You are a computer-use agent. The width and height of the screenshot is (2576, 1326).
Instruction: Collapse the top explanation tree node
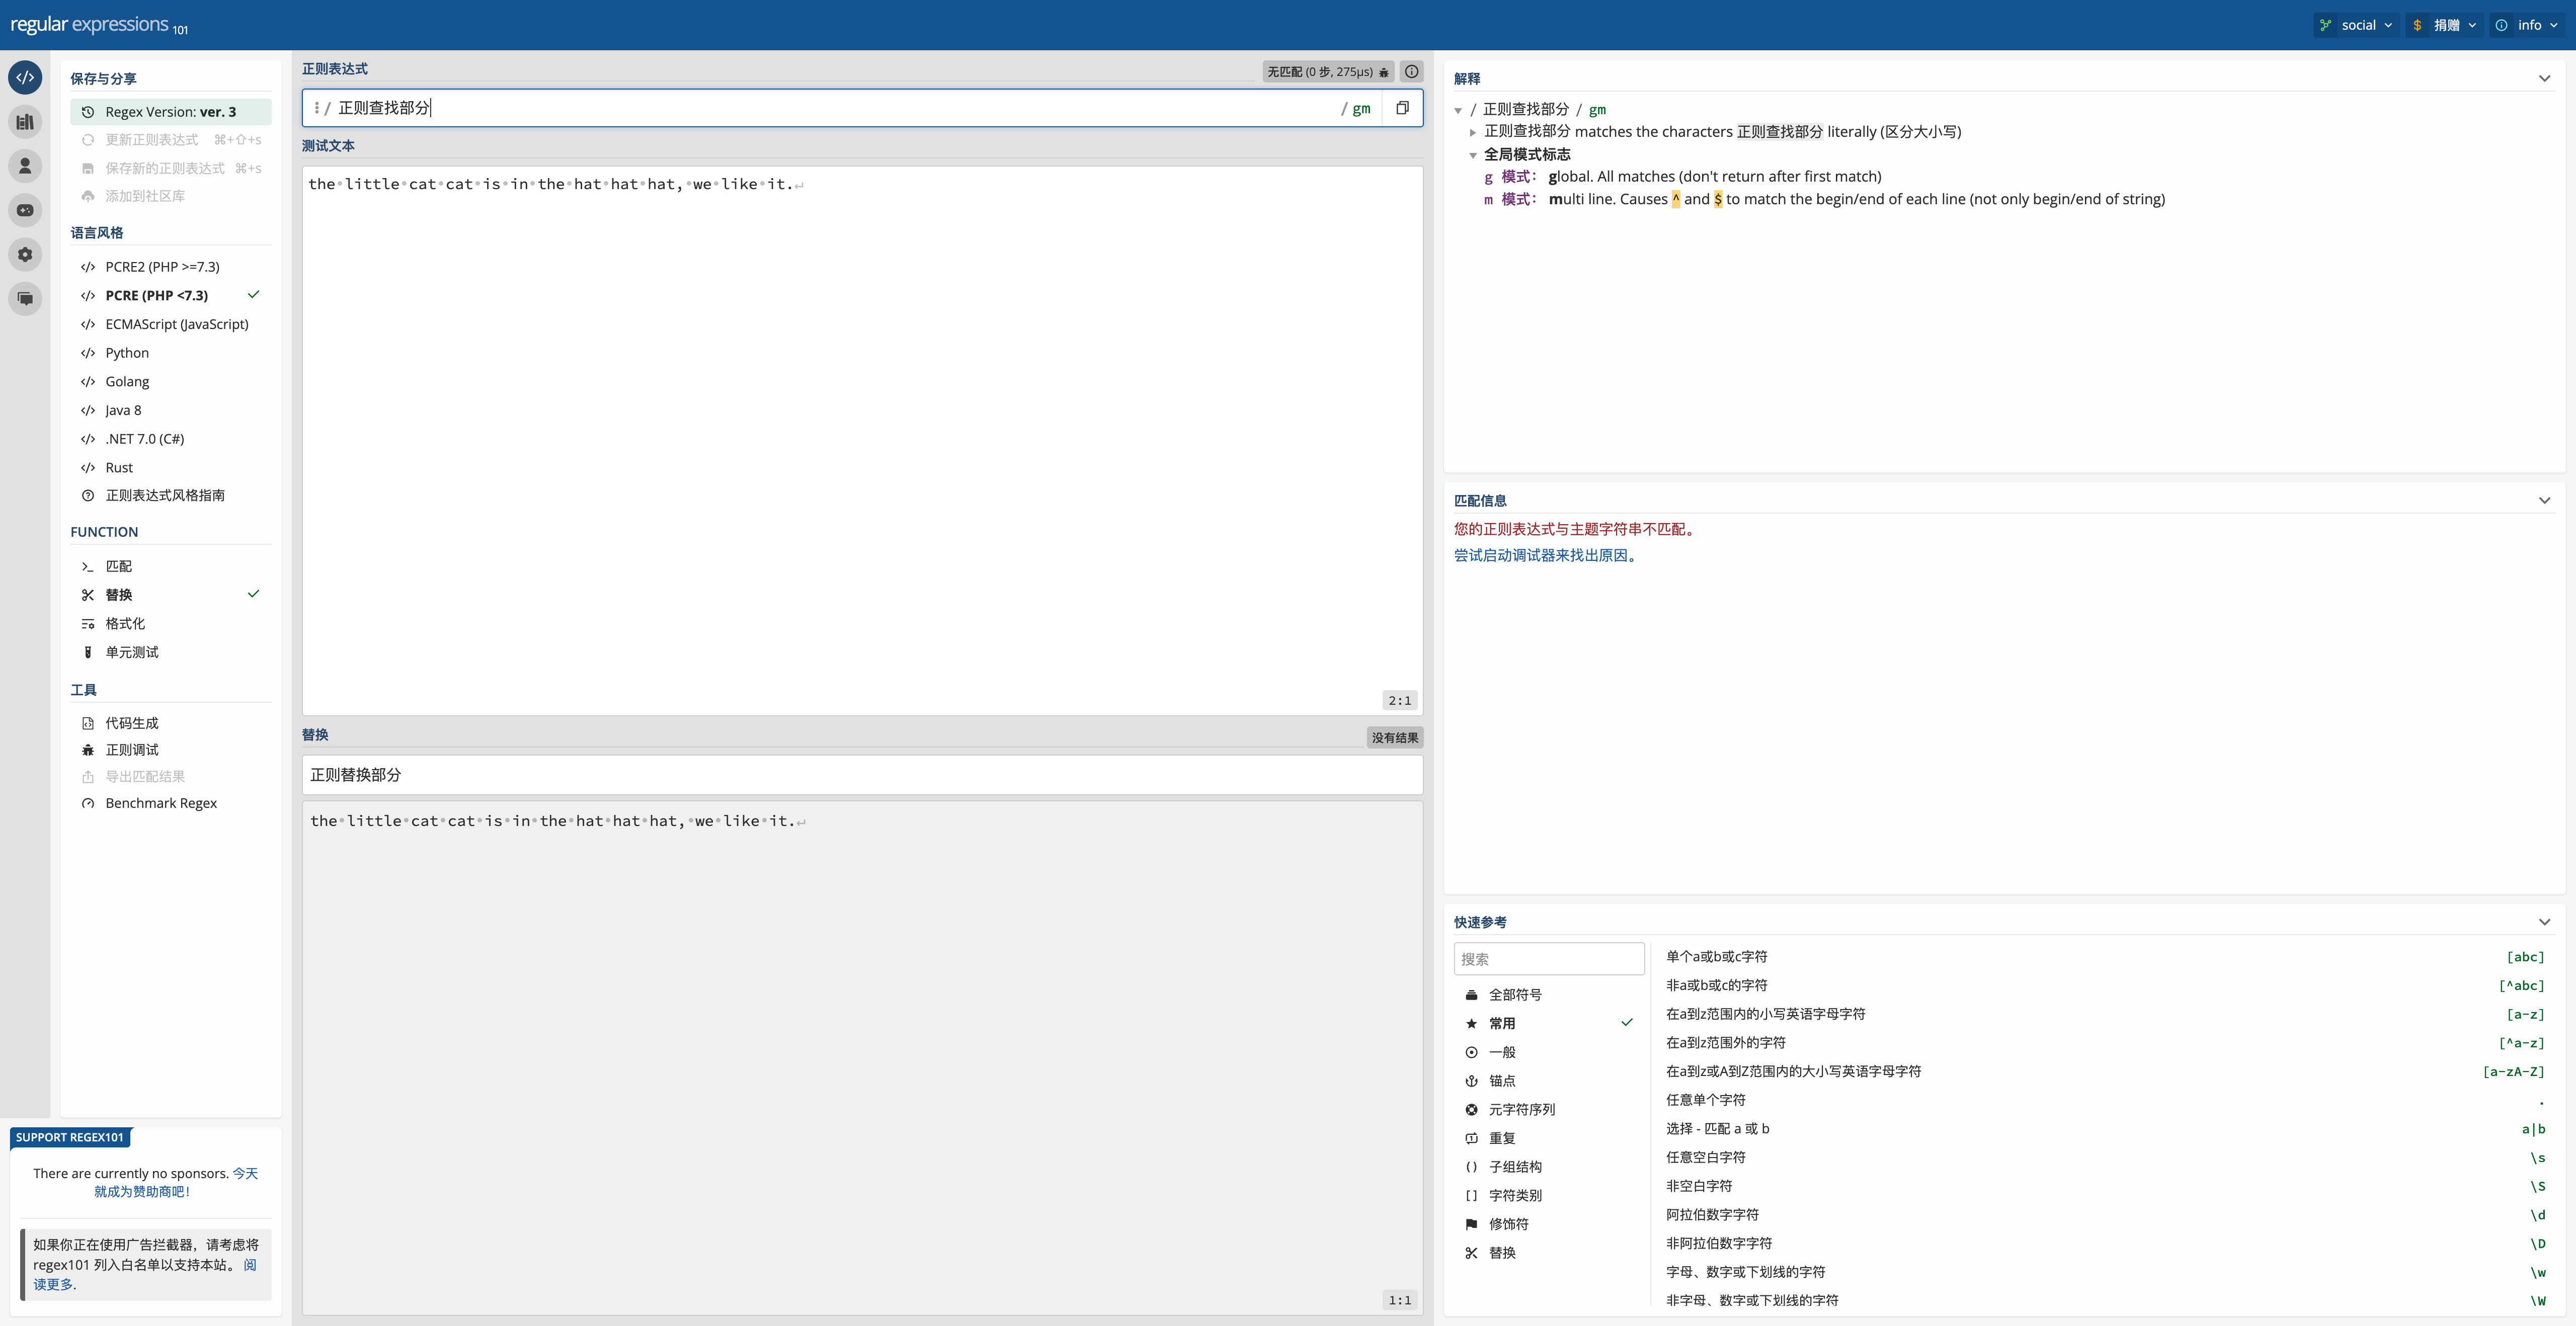[1458, 110]
